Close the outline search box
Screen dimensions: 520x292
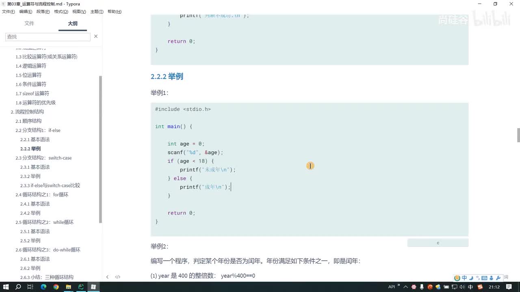pyautogui.click(x=96, y=36)
